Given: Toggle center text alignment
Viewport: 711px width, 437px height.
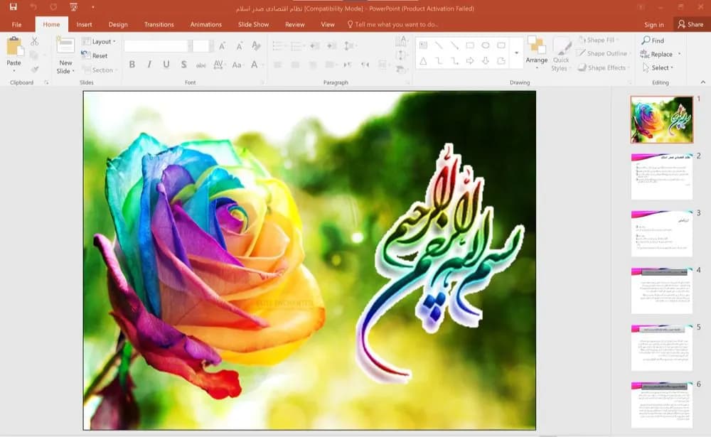Looking at the screenshot, I should (x=295, y=65).
